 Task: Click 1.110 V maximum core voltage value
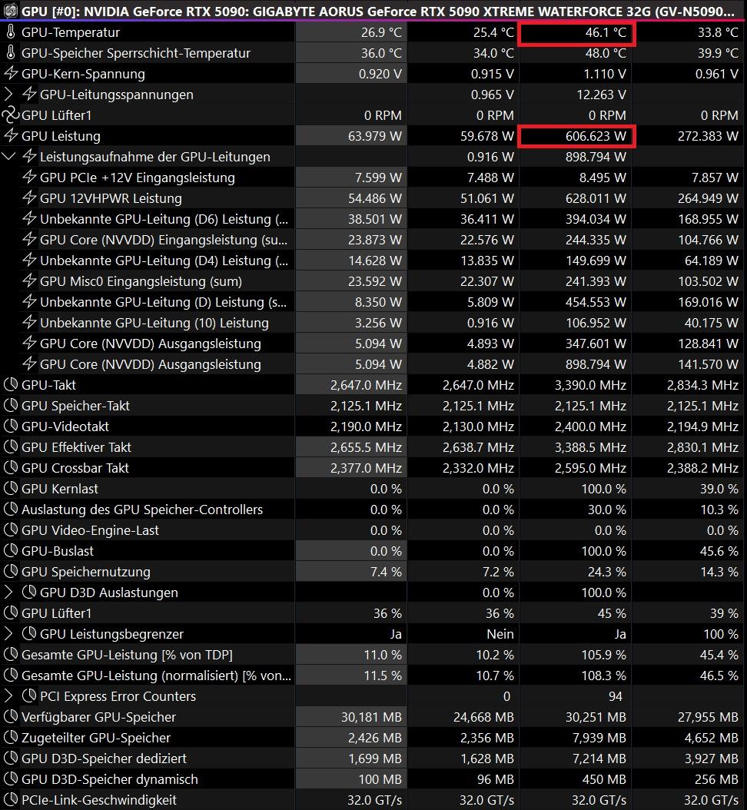point(604,73)
